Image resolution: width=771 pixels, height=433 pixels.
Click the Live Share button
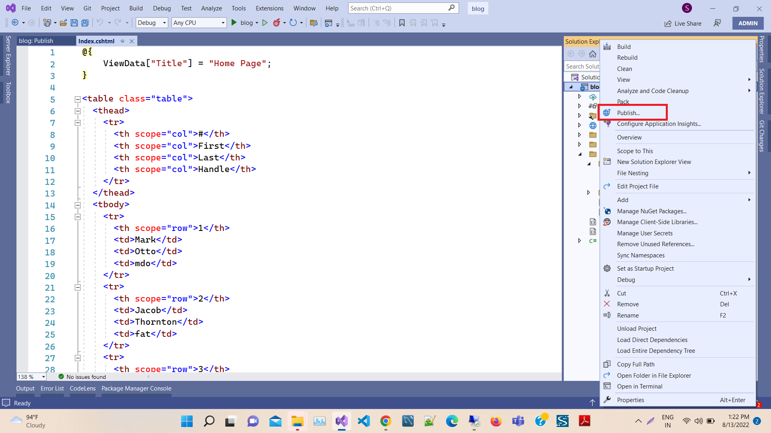click(x=683, y=23)
